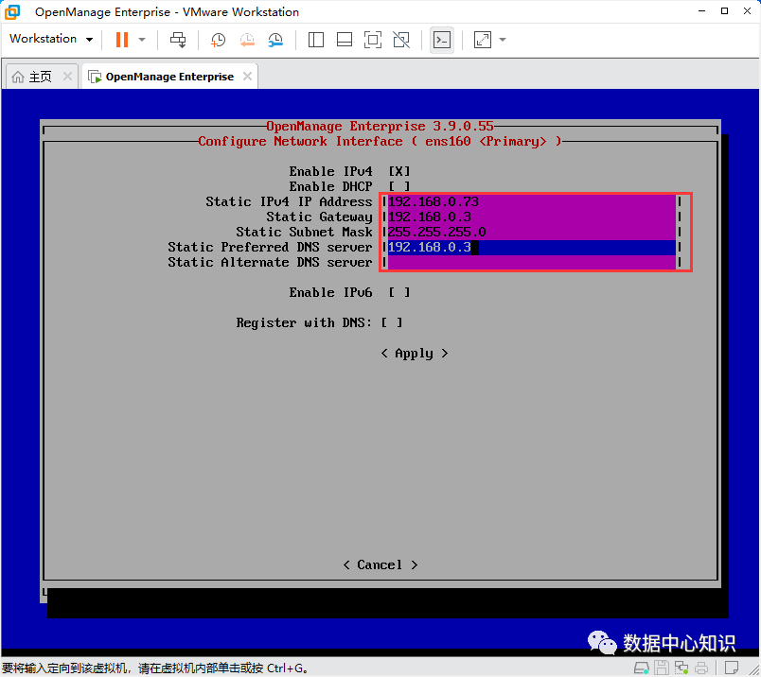Viewport: 761px width, 677px height.
Task: Click the Cancel button
Action: [380, 564]
